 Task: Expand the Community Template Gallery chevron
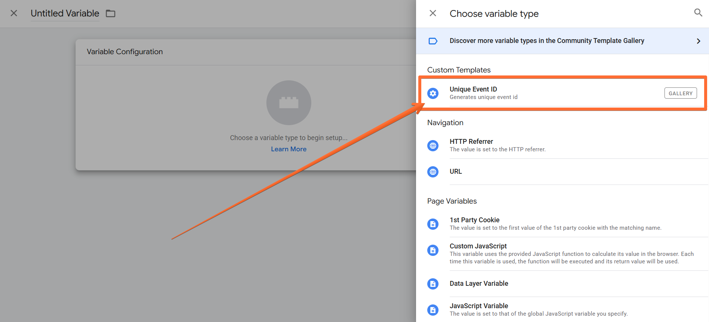click(698, 41)
